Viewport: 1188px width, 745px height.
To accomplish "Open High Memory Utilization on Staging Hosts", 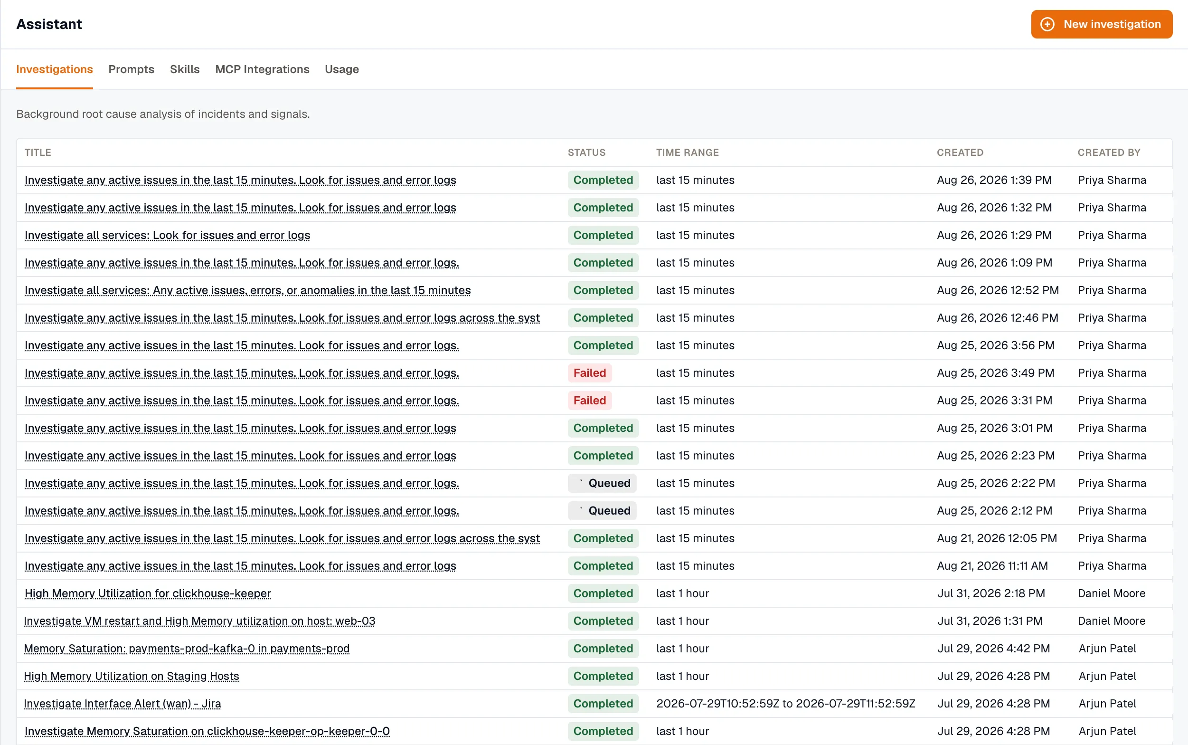I will pyautogui.click(x=132, y=677).
